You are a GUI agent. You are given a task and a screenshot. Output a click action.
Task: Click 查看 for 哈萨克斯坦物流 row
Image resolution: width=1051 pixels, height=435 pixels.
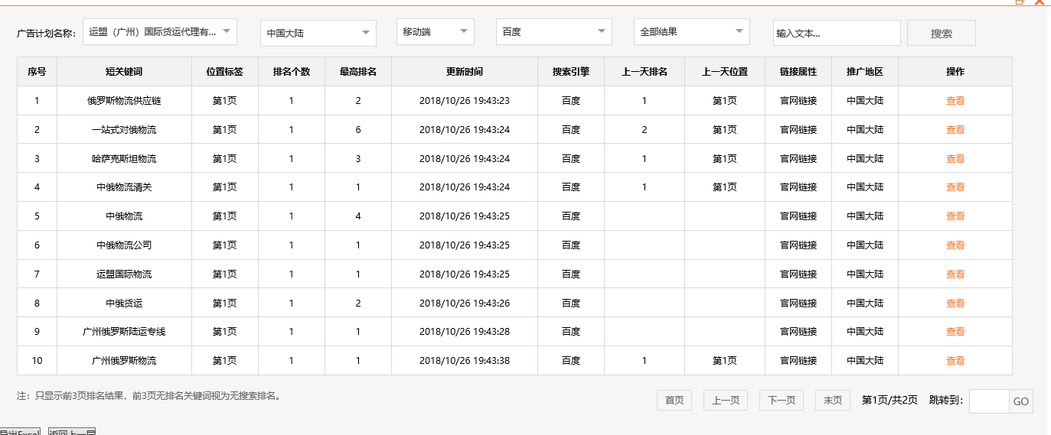[955, 159]
